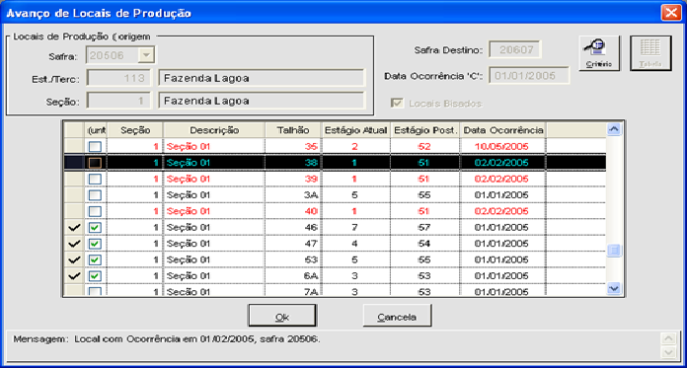This screenshot has height=368, width=687.
Task: Check the box for Talhão 39 row
Action: [x=95, y=179]
